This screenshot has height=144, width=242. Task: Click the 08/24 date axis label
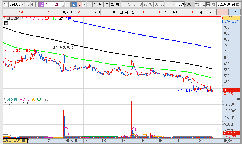point(228,141)
